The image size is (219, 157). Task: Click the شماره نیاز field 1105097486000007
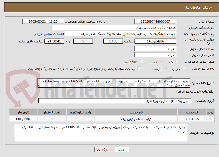(155, 21)
